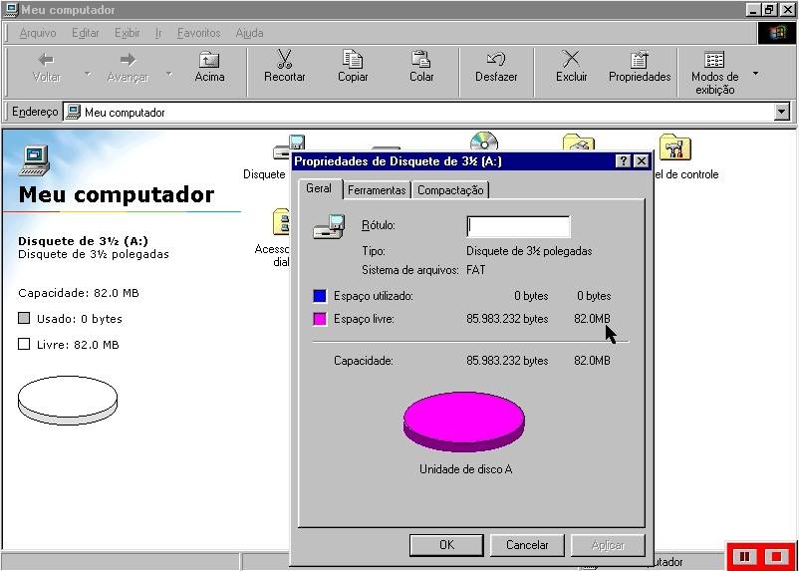Expand the Avançar history dropdown arrow
The image size is (799, 571).
169,75
